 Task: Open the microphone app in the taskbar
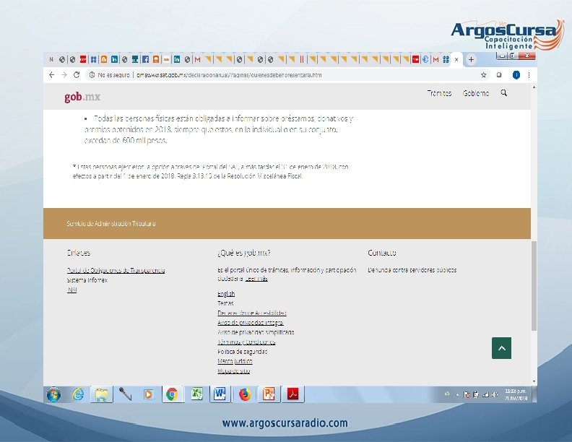coord(125,394)
